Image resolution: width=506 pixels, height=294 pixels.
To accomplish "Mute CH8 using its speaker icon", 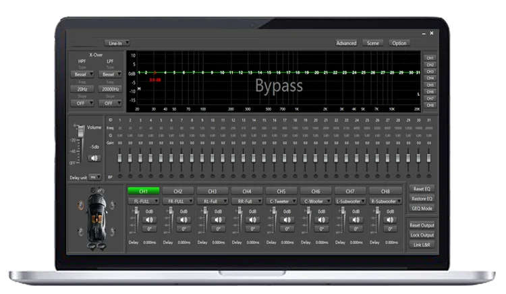I will point(389,219).
